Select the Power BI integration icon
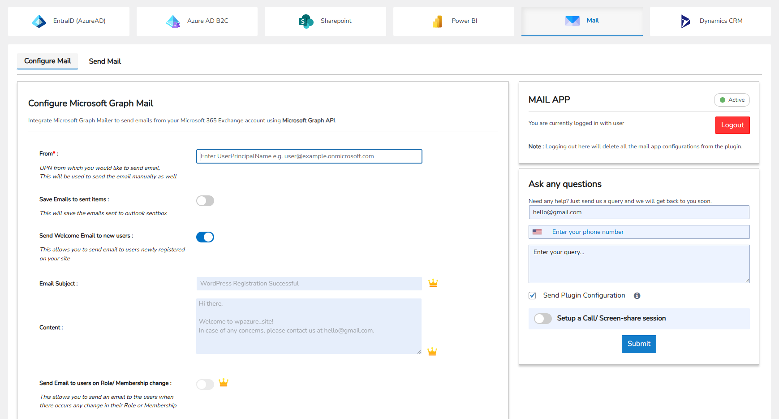Image resolution: width=779 pixels, height=419 pixels. 436,21
